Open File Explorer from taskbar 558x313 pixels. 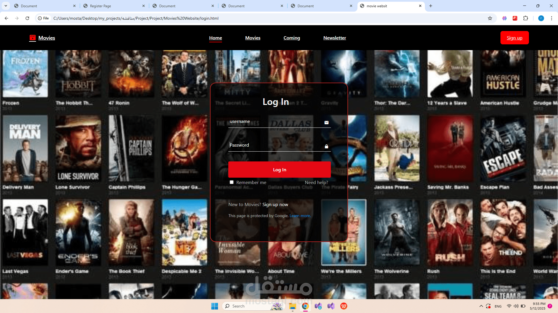coord(292,306)
